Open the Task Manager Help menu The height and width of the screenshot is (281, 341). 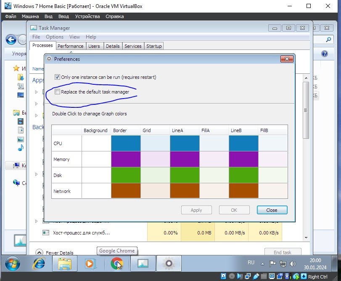click(x=91, y=37)
